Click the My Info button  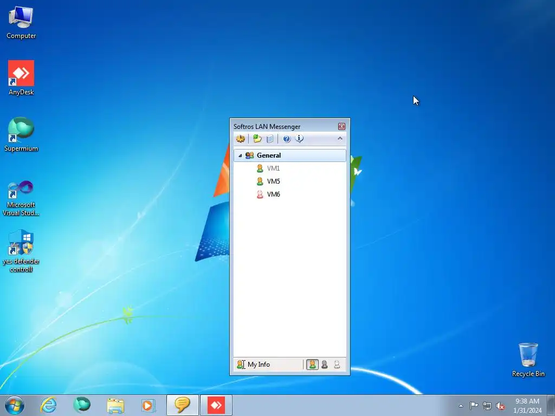click(254, 365)
